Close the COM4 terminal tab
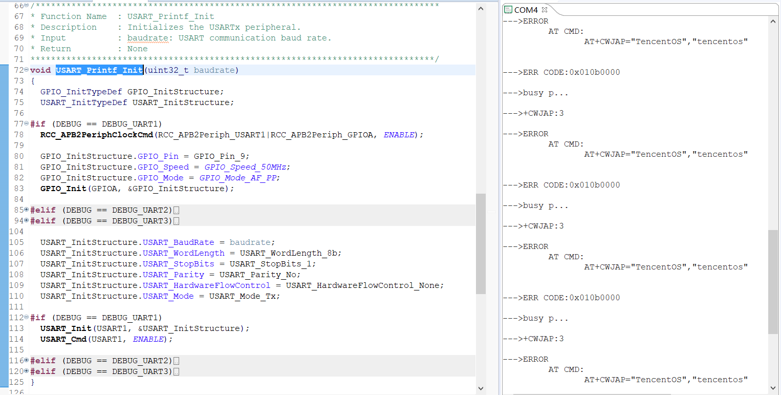781x395 pixels. pos(545,10)
